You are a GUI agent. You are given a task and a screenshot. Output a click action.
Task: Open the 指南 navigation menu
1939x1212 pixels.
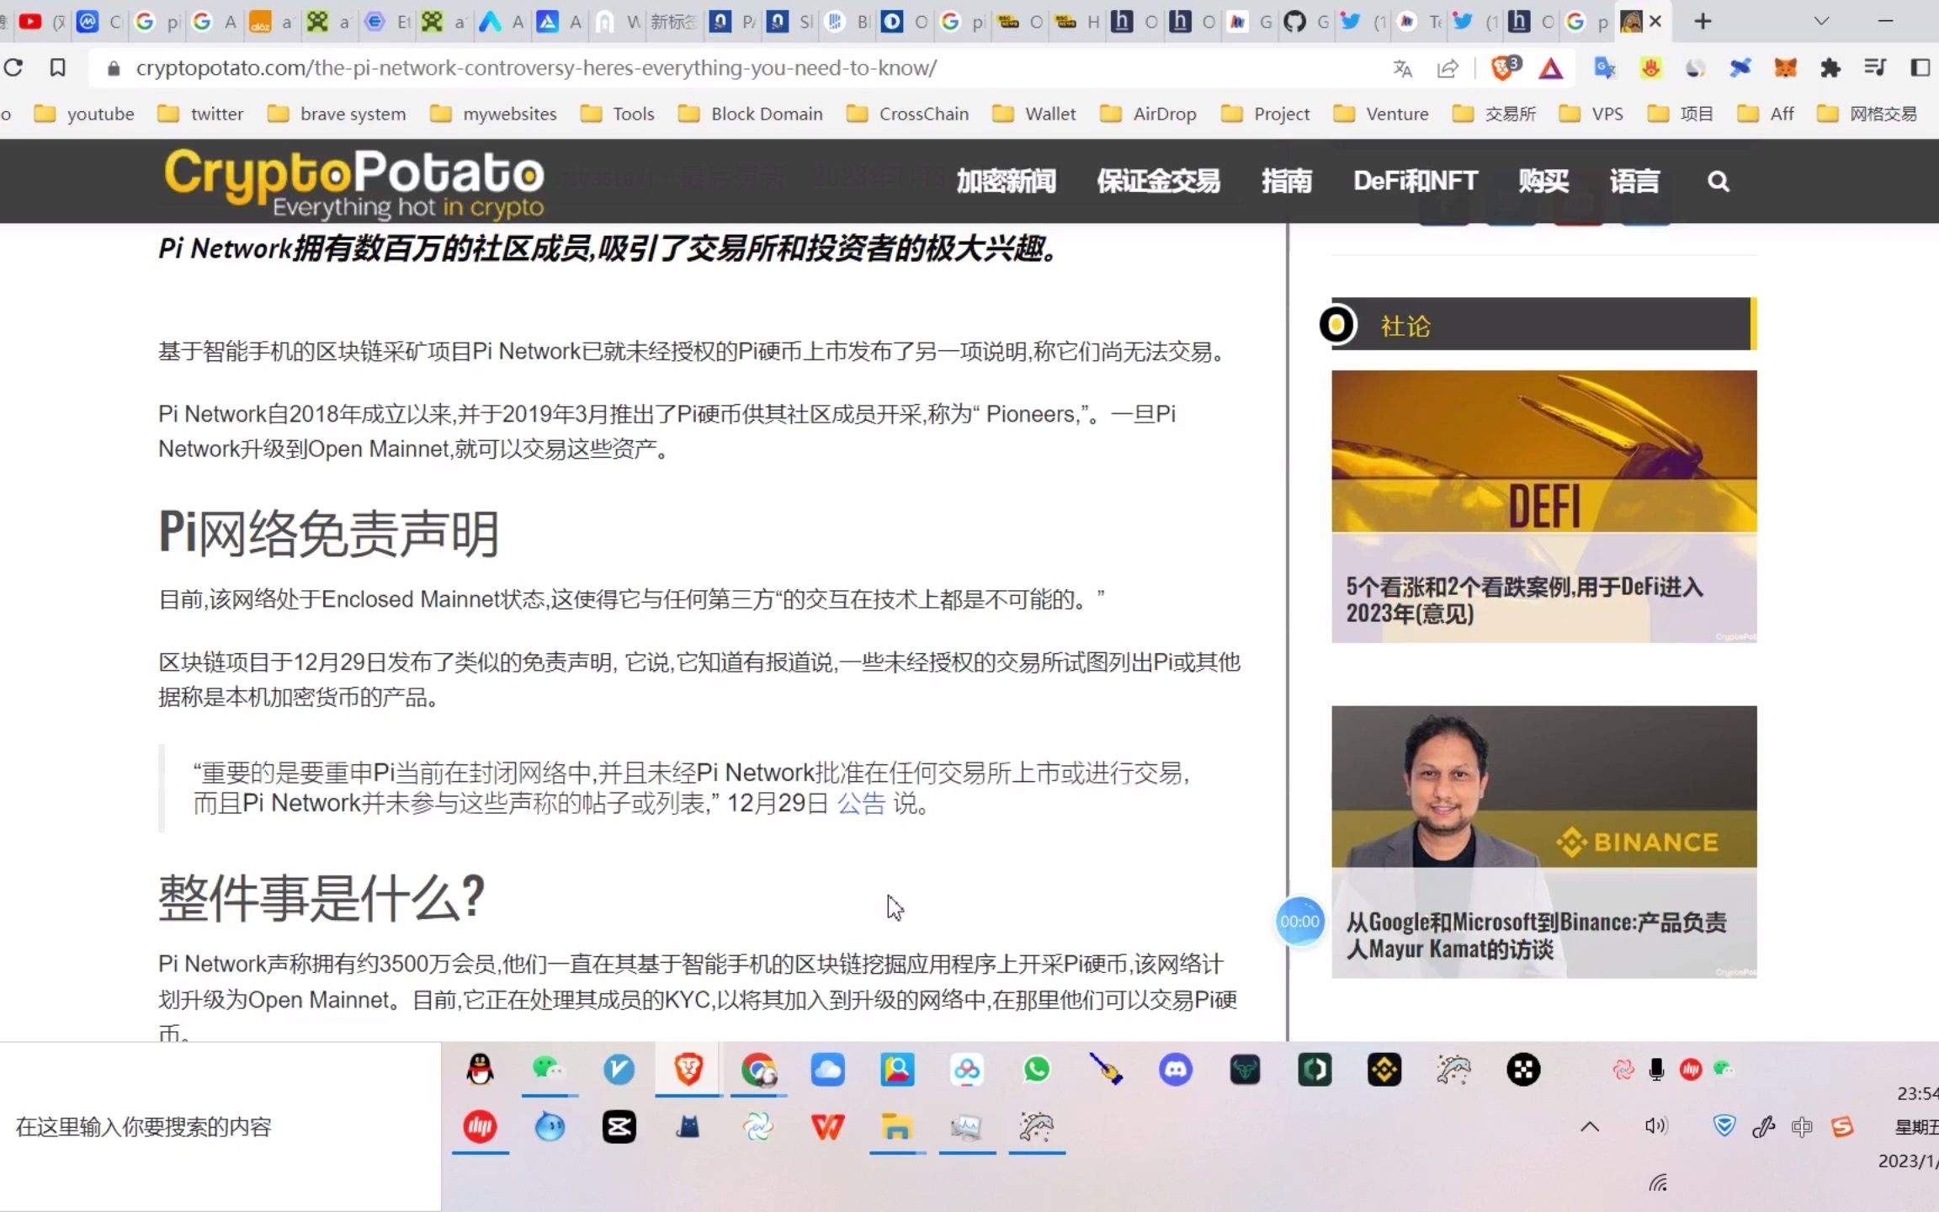(x=1287, y=181)
